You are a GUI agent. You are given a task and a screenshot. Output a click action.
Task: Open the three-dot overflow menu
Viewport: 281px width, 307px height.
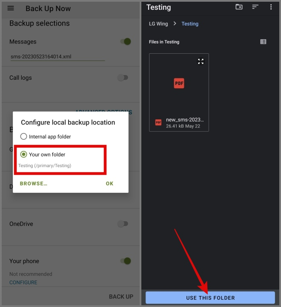pos(271,7)
